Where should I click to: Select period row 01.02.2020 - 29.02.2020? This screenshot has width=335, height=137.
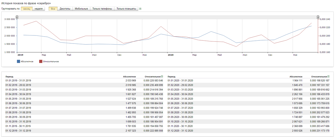coord(248,85)
